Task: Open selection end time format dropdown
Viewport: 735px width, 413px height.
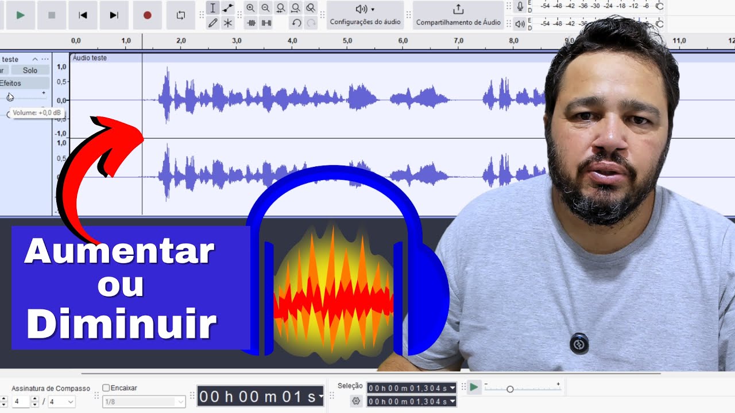Action: coord(452,402)
